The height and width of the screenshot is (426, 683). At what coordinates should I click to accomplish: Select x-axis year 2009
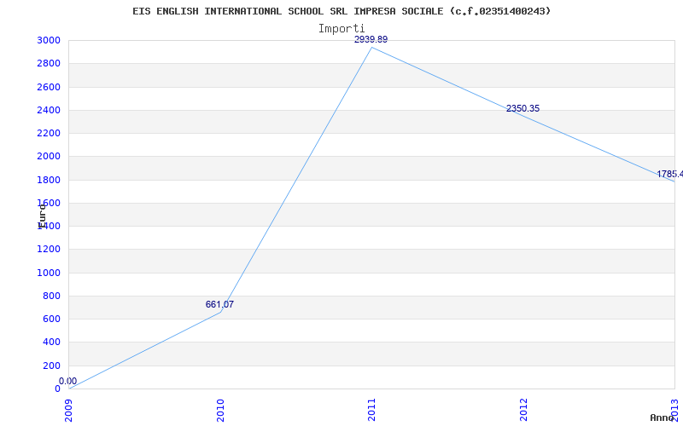click(69, 410)
